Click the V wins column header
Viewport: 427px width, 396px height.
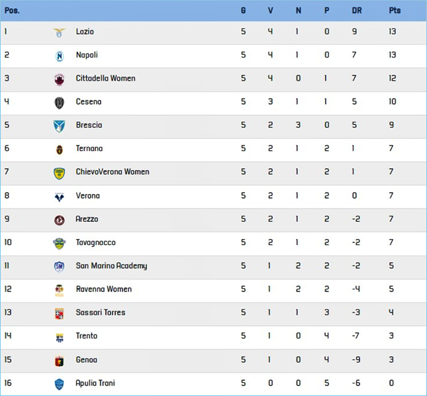click(270, 11)
